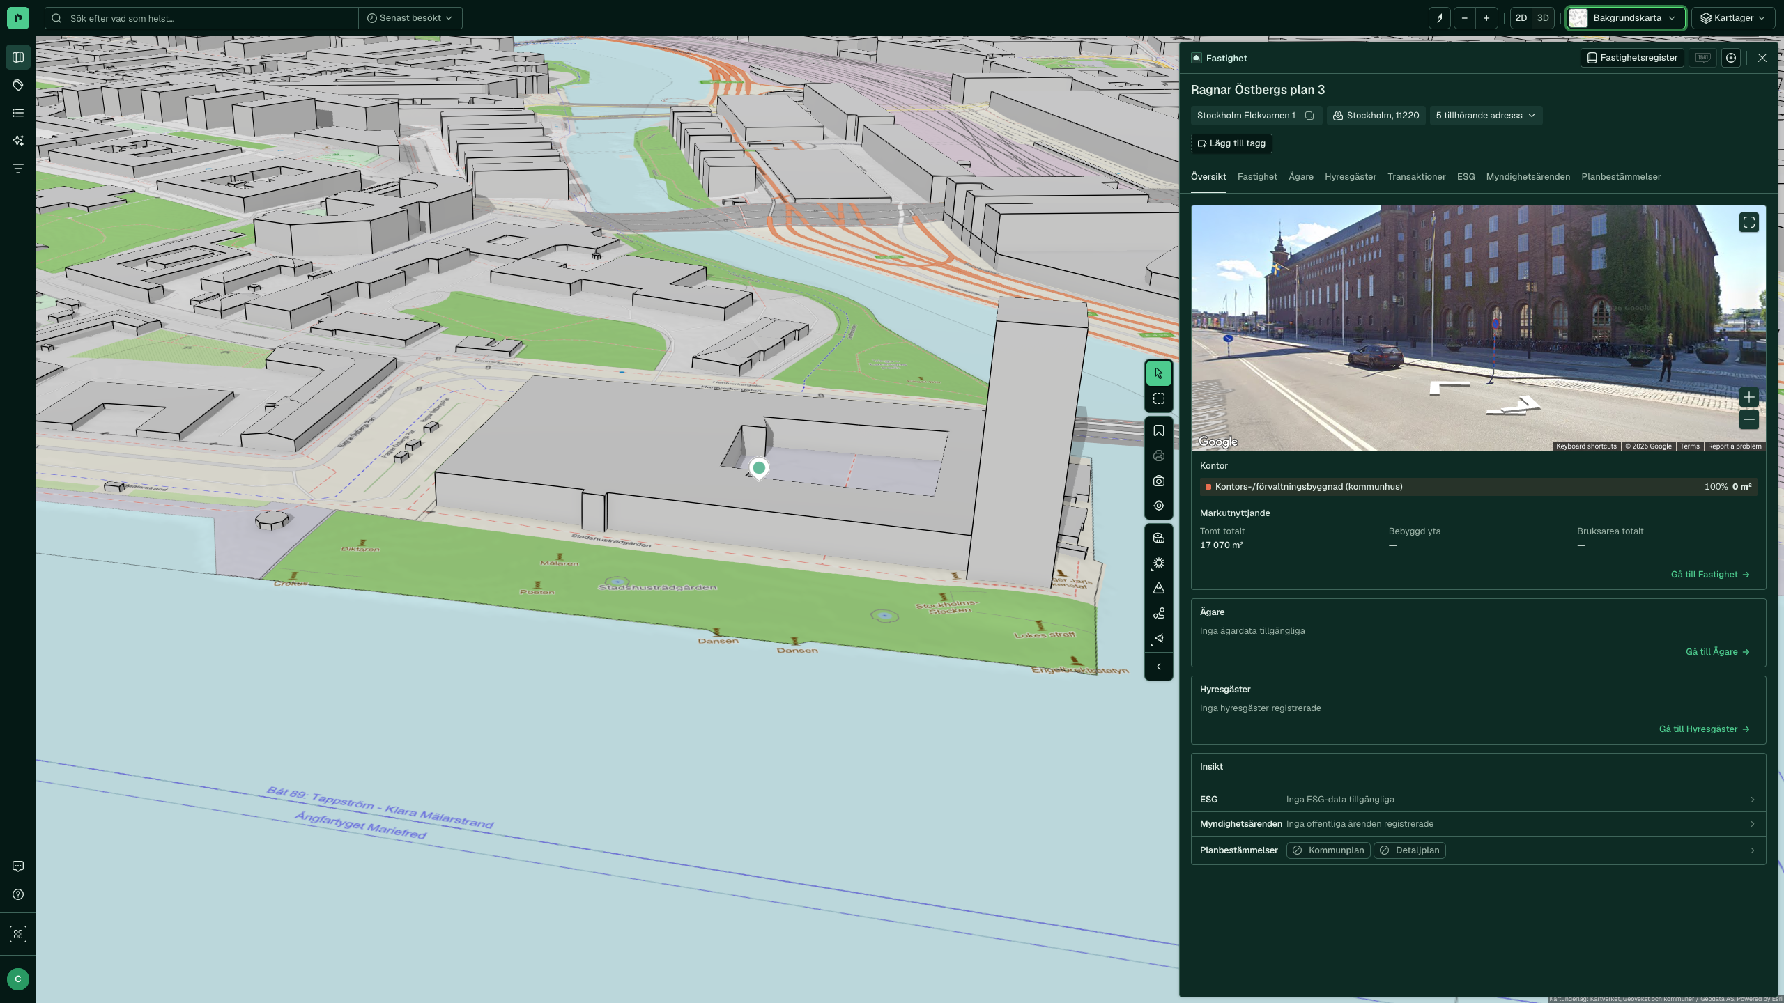This screenshot has height=1003, width=1784.
Task: Follow the Gå till Ägare link
Action: [x=1718, y=652]
